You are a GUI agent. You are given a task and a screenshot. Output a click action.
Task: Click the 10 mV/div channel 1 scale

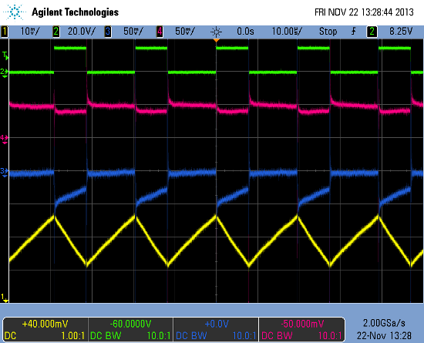[30, 32]
